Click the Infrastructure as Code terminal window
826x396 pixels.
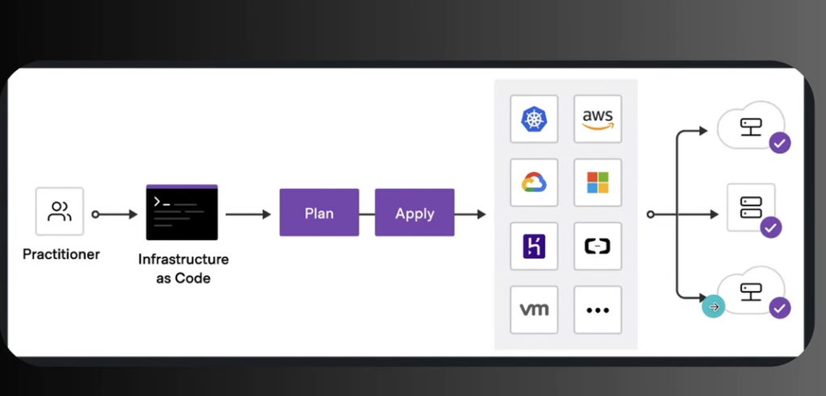tap(181, 212)
